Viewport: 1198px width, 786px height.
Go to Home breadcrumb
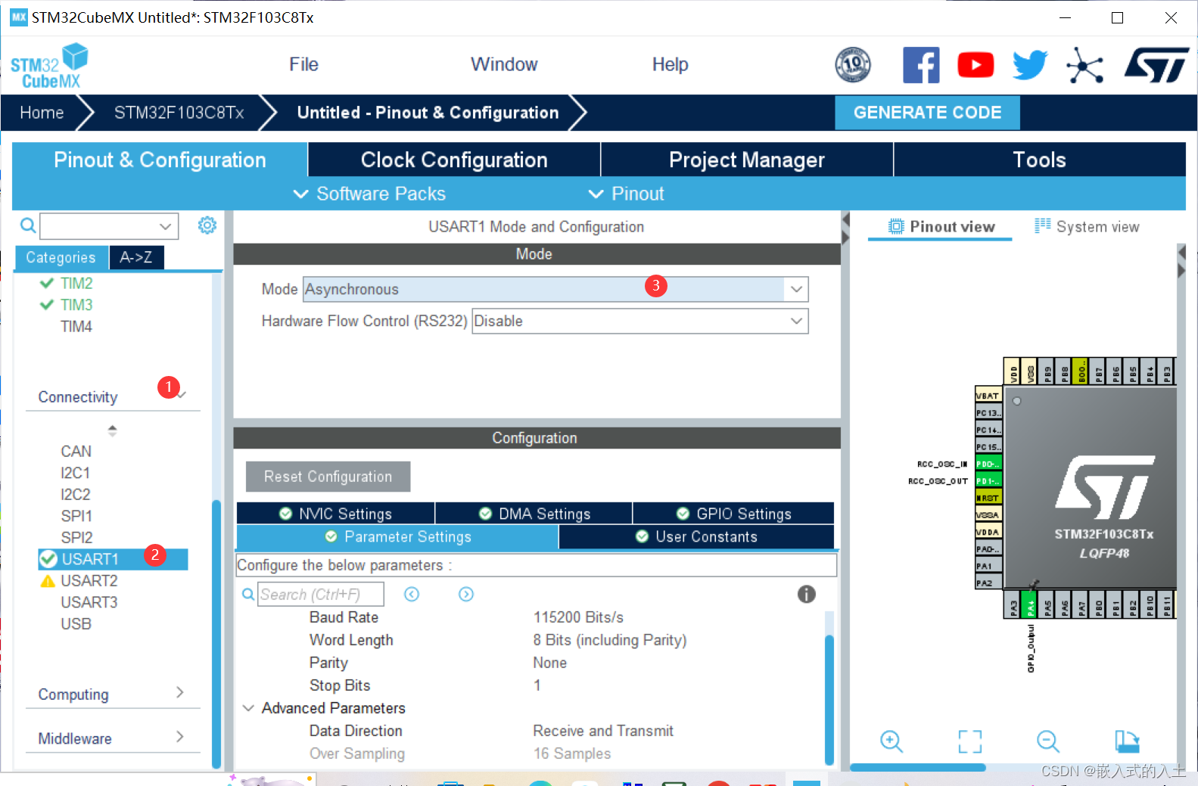pyautogui.click(x=42, y=113)
